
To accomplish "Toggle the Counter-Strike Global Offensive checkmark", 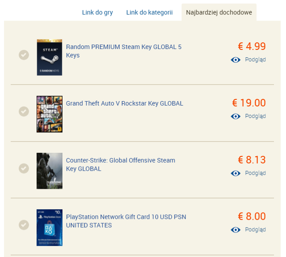I will click(24, 168).
